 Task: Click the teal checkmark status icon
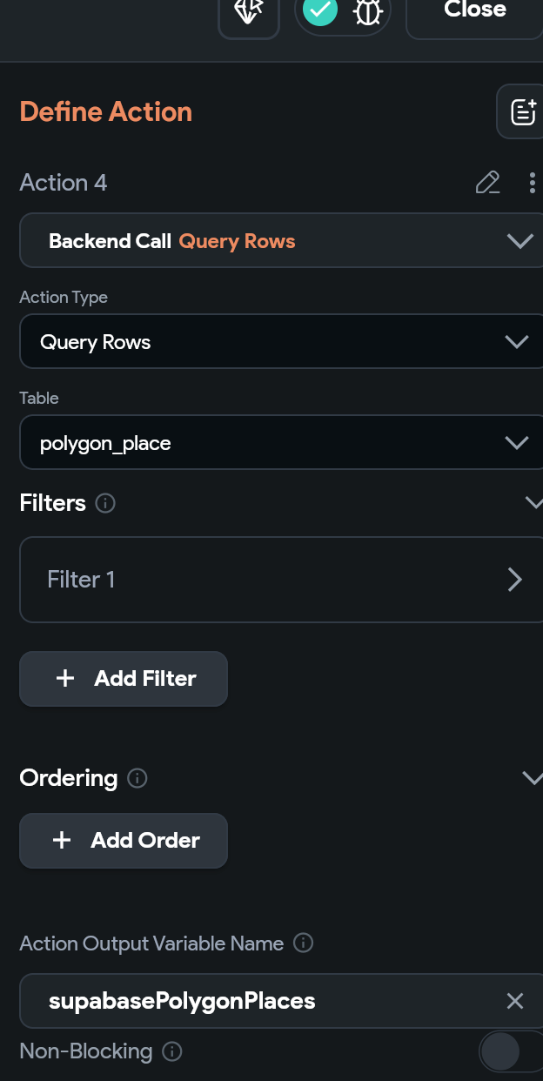(319, 10)
